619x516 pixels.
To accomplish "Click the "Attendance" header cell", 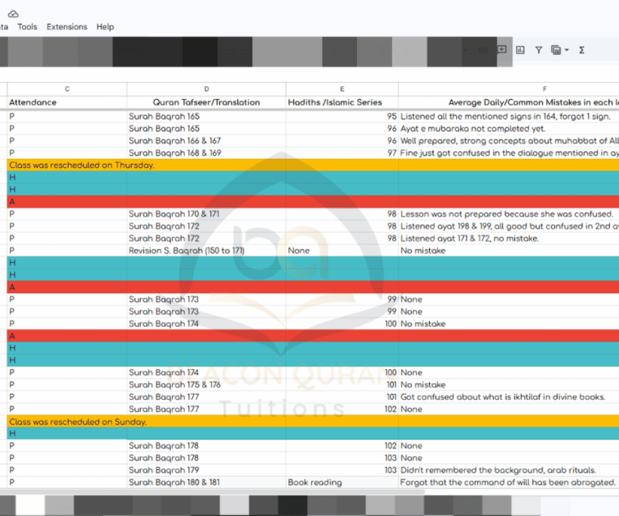I will [x=67, y=103].
